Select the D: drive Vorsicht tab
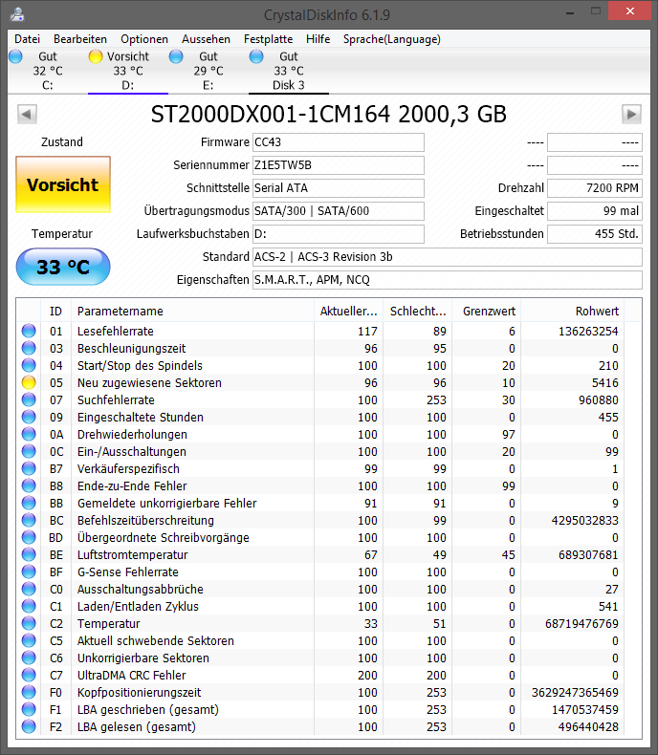Image resolution: width=658 pixels, height=755 pixels. 128,71
